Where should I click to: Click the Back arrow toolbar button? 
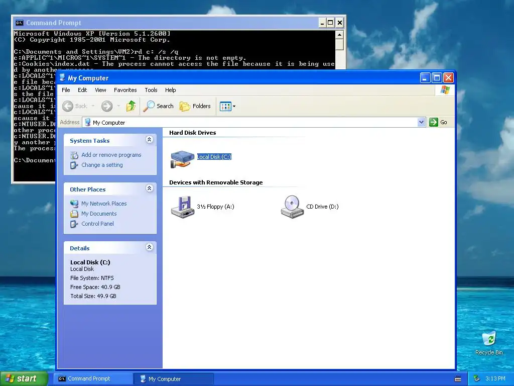[68, 106]
